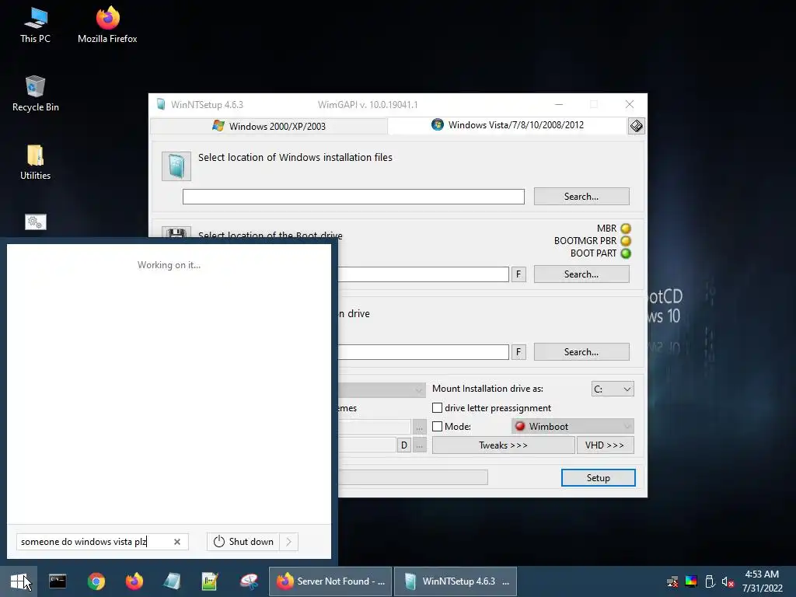Open the Mount Installation drive C: dropdown

pyautogui.click(x=613, y=389)
